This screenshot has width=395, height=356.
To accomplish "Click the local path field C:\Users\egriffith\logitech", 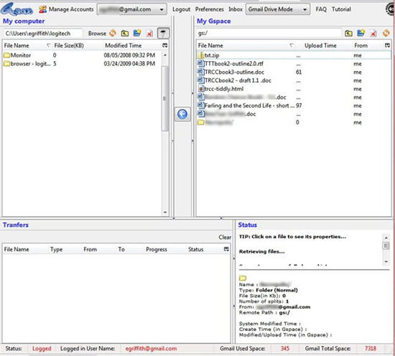I will 43,34.
